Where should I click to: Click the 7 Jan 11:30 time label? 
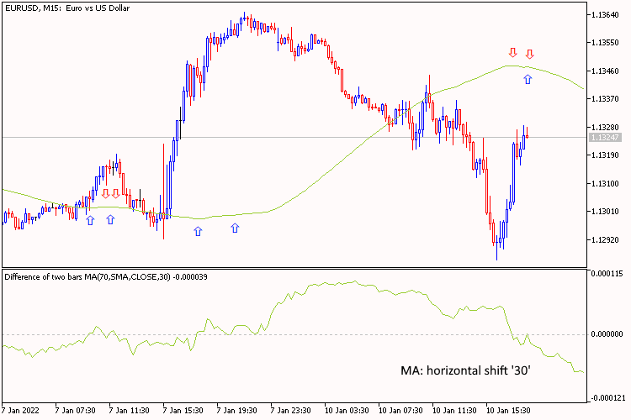(x=130, y=411)
